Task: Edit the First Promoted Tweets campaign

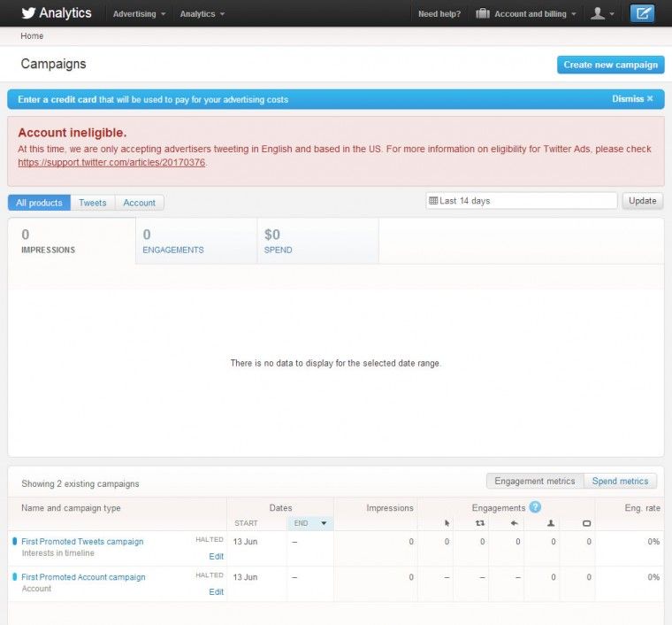Action: [x=217, y=556]
